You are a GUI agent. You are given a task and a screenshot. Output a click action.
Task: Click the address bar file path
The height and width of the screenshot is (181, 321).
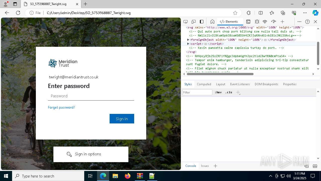click(x=89, y=13)
